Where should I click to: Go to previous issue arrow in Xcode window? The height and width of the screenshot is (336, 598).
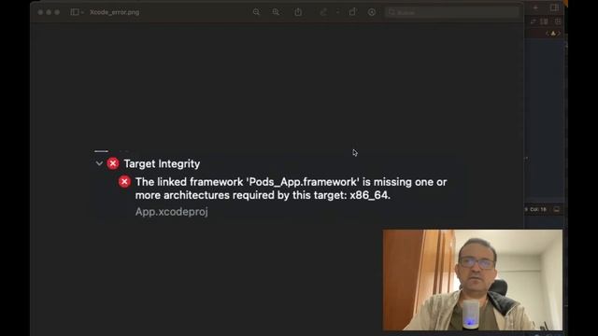pyautogui.click(x=548, y=34)
